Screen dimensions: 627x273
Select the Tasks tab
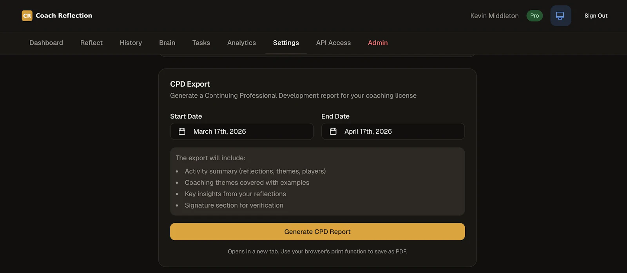201,43
